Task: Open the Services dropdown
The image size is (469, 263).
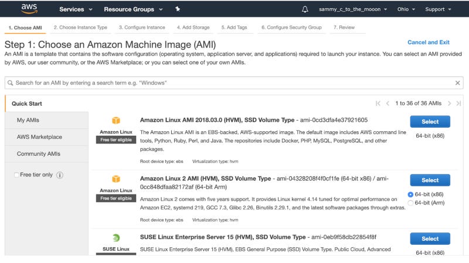Action: coord(76,9)
